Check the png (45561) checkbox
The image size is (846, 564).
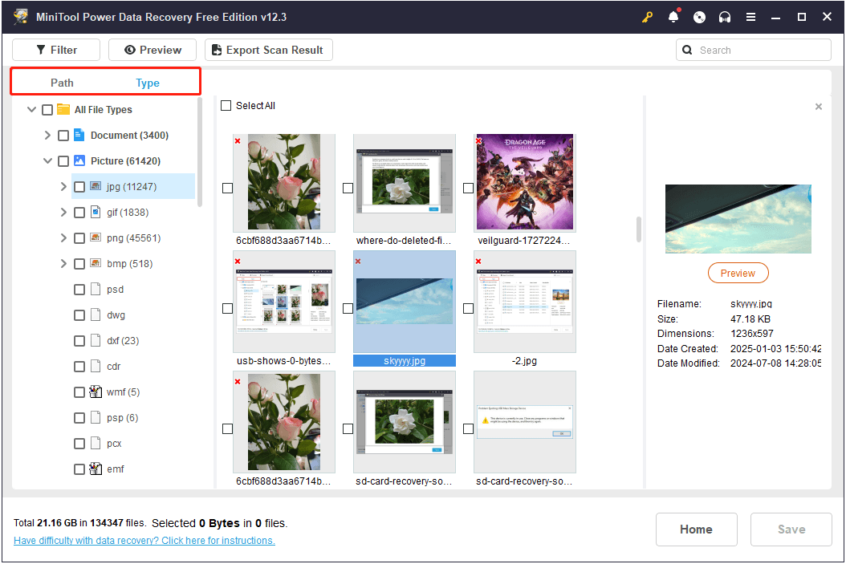(x=79, y=238)
